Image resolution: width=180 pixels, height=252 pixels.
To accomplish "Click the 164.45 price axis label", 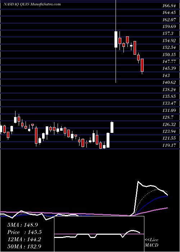I will pyautogui.click(x=169, y=13).
